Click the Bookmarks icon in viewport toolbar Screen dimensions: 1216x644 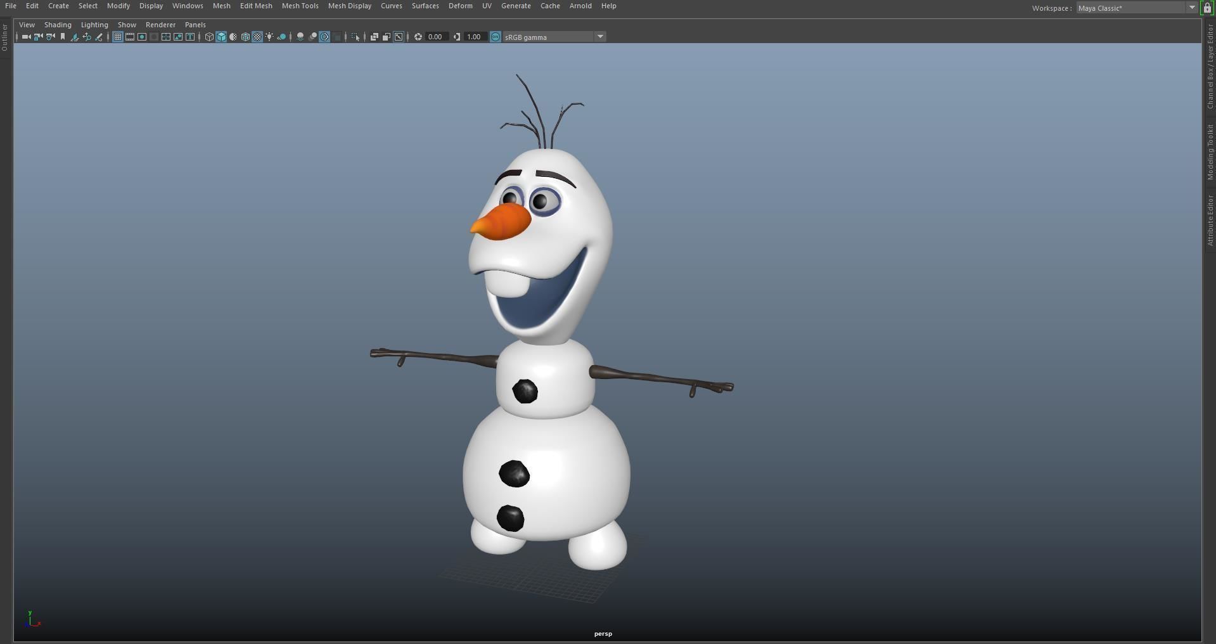pyautogui.click(x=63, y=37)
